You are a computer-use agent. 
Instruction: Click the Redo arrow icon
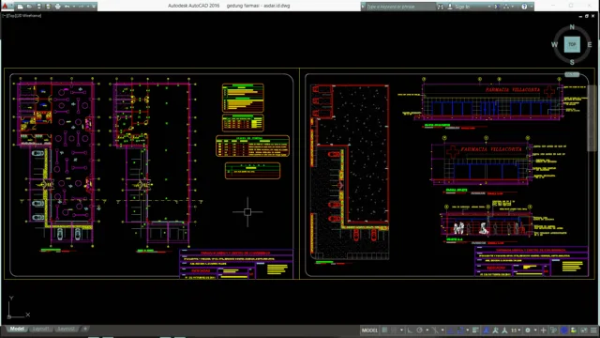pos(82,7)
